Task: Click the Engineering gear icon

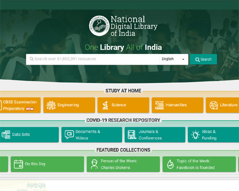Action: point(51,105)
